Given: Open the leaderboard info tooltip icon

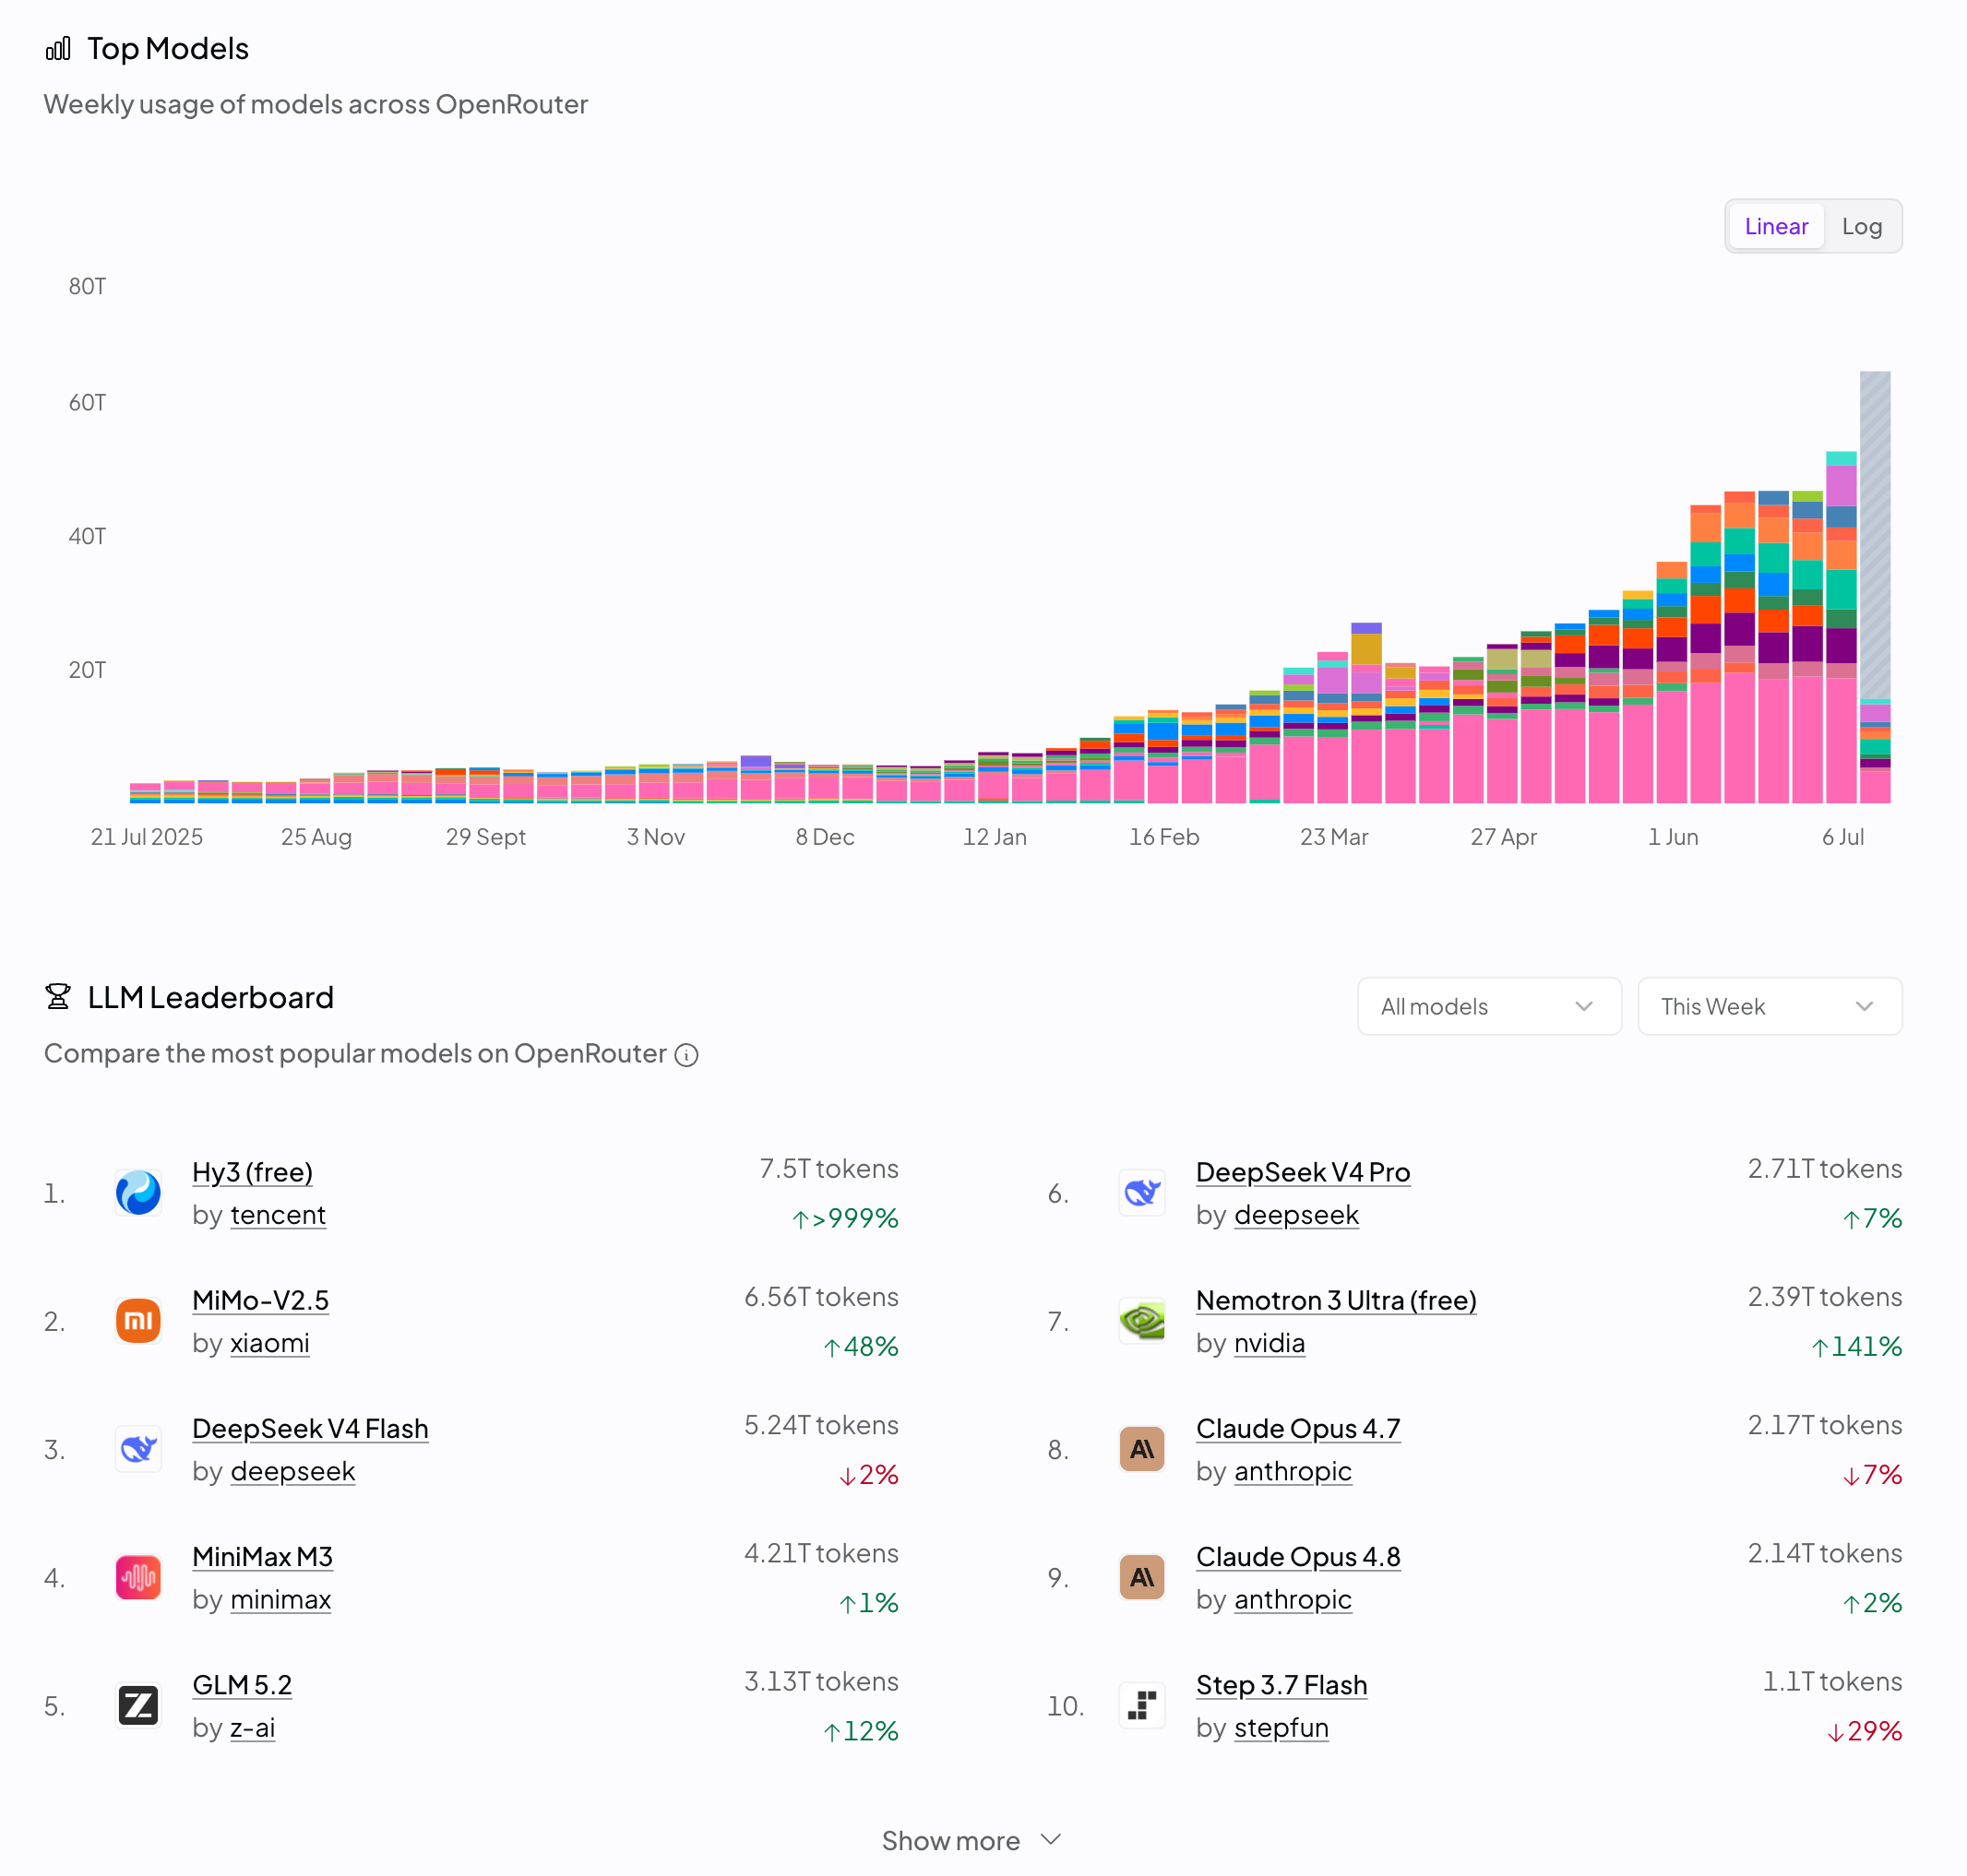Looking at the screenshot, I should click(686, 1055).
